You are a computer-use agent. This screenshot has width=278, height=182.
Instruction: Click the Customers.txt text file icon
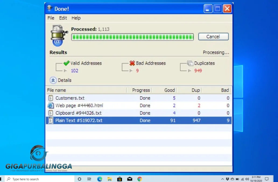[x=51, y=98]
